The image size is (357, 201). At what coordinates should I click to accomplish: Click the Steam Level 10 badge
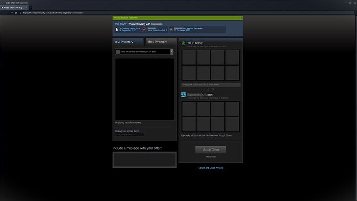pos(144,29)
